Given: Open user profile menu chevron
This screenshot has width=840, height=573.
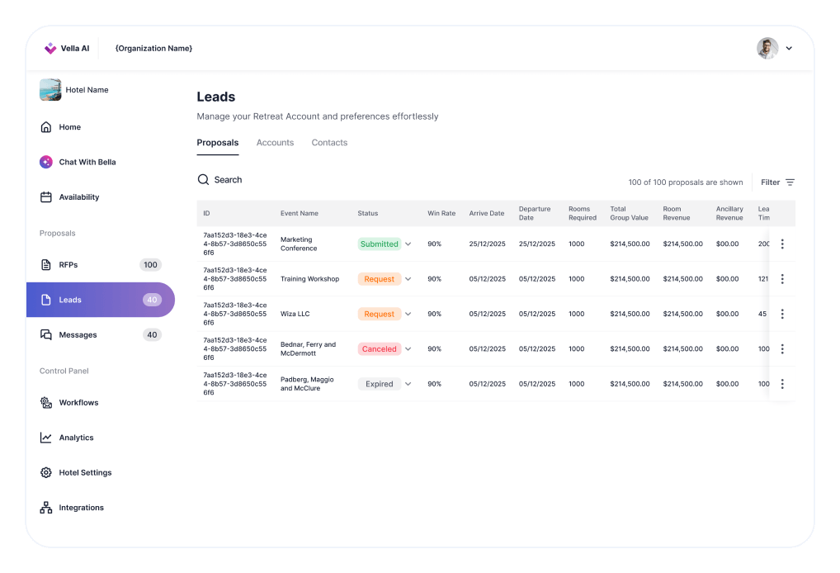Looking at the screenshot, I should point(789,49).
